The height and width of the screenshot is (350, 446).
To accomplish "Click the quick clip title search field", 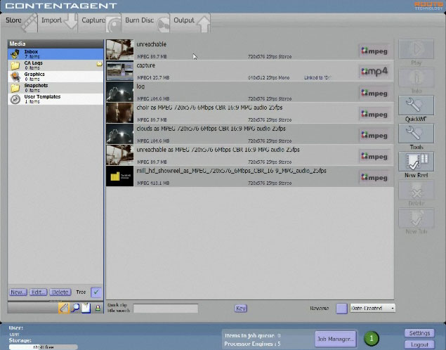I will [x=166, y=308].
